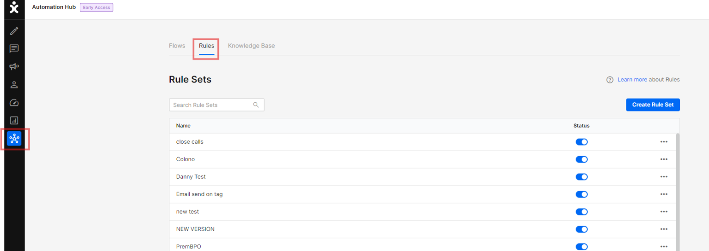Click the app logo in the sidebar
This screenshot has height=251, width=709.
(x=14, y=7)
